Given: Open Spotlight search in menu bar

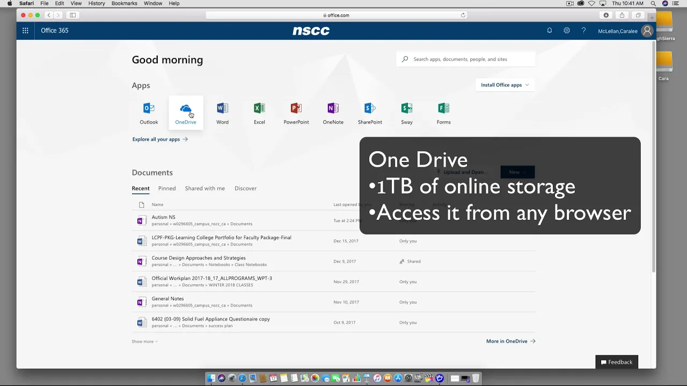Looking at the screenshot, I should click(653, 3).
